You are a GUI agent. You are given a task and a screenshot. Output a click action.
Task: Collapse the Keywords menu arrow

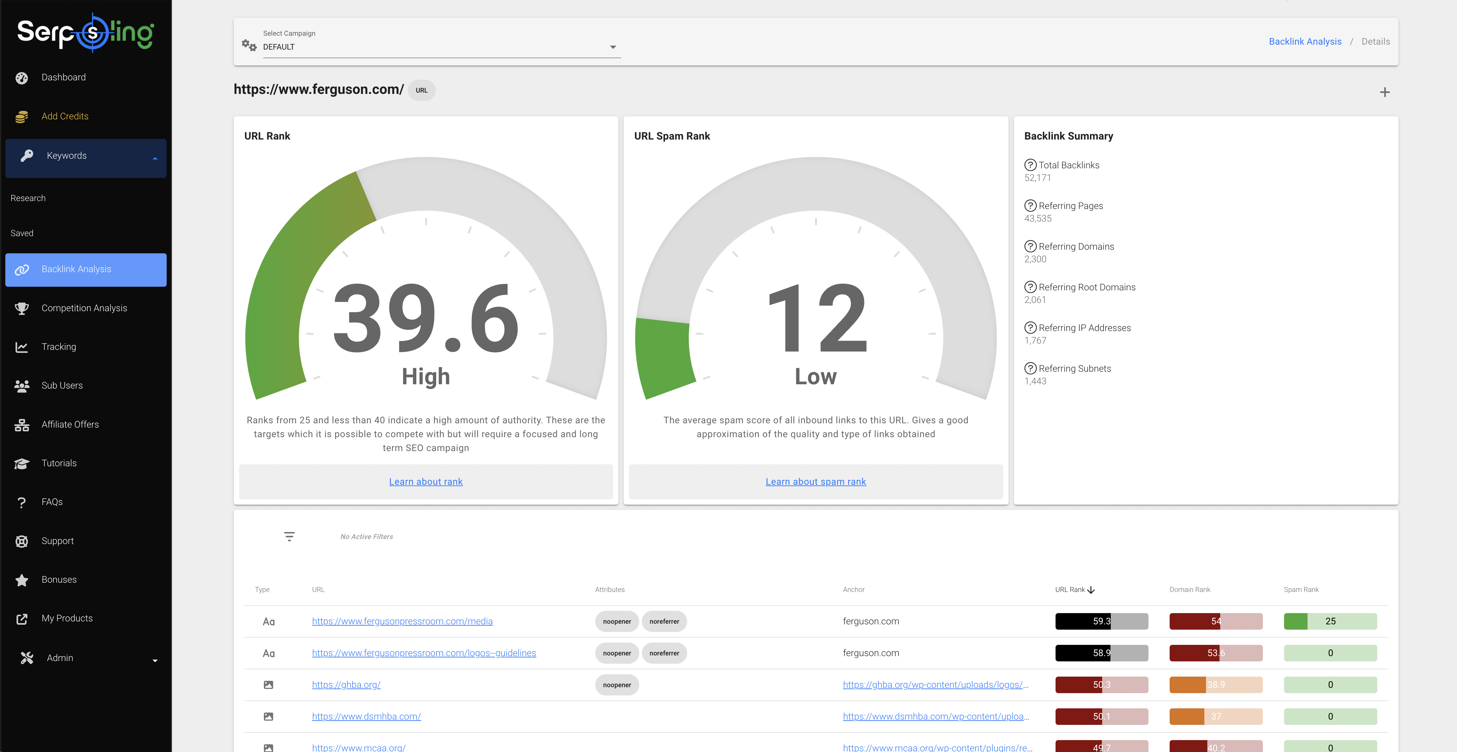coord(155,158)
